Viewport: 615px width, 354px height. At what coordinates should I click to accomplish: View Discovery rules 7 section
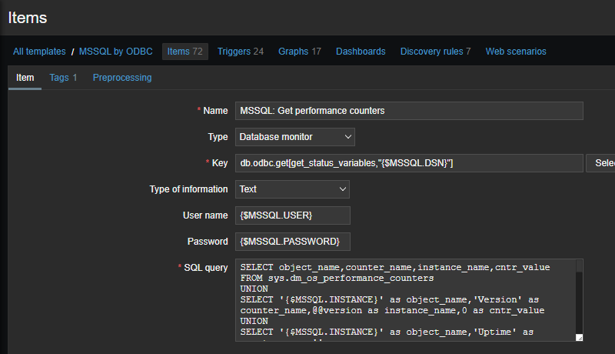click(x=435, y=52)
